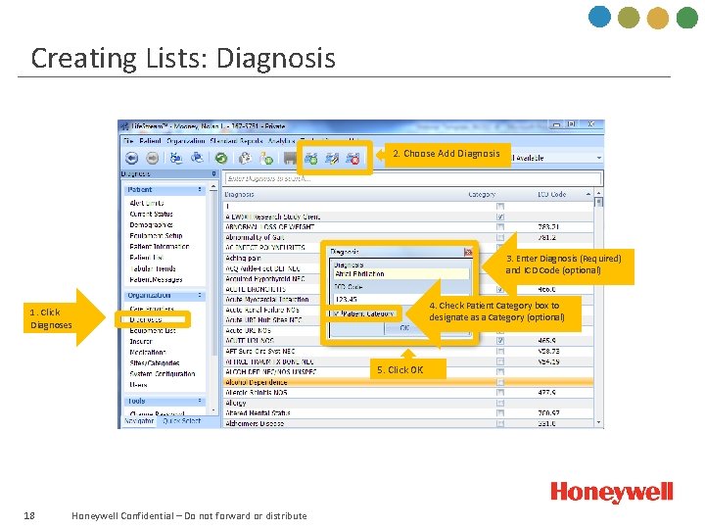Click the diagnosis list vertical scrollbar thumb
This screenshot has height=529, width=705.
click(x=598, y=202)
